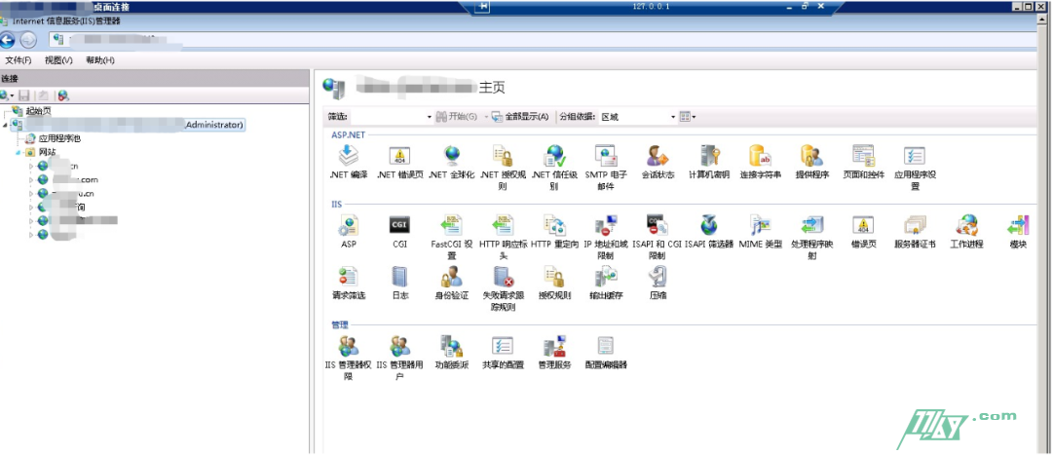Screen dimensions: 1052x455
Task: Open the FastCGI 设置 icon
Action: point(452,225)
